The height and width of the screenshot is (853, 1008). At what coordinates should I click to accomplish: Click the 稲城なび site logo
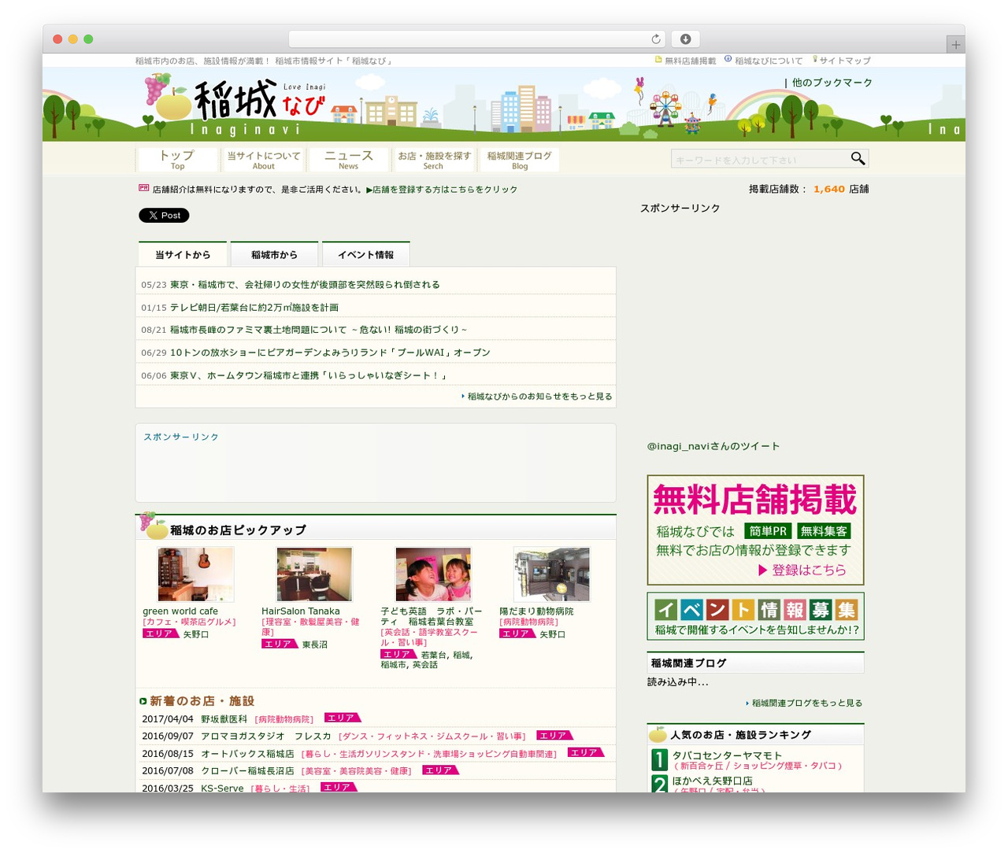(235, 107)
